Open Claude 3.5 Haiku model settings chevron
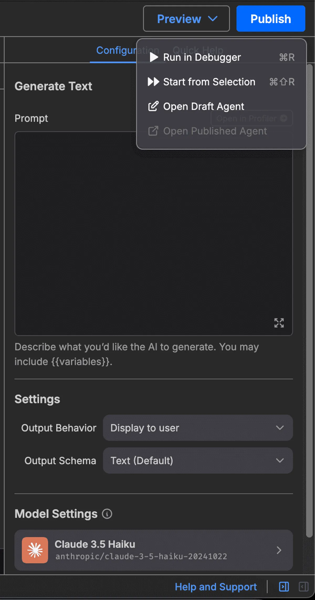This screenshot has height=600, width=315. coord(279,550)
